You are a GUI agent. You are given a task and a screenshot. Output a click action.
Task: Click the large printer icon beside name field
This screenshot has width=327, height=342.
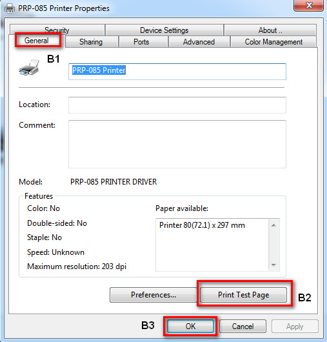click(x=29, y=67)
